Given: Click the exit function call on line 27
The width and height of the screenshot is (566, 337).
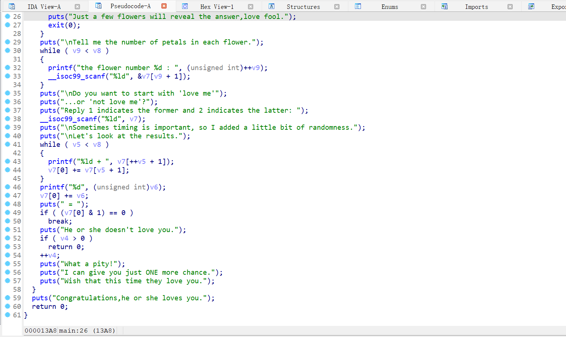Looking at the screenshot, I should point(56,25).
